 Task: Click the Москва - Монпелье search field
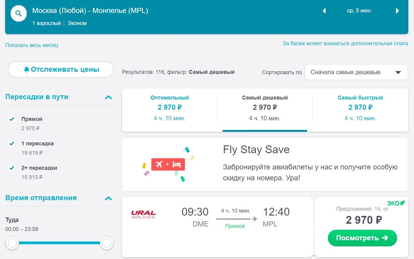pyautogui.click(x=90, y=11)
